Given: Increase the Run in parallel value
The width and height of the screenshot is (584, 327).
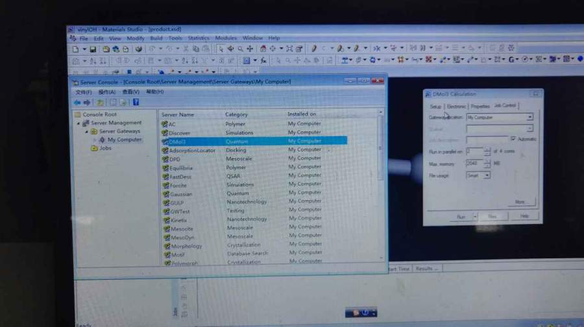Looking at the screenshot, I should pyautogui.click(x=487, y=150).
